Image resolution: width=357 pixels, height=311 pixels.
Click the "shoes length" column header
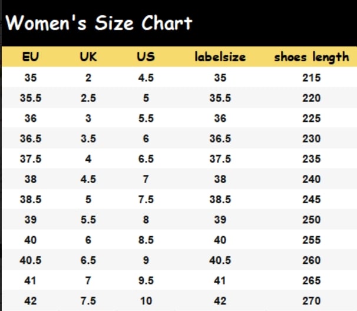coord(312,57)
